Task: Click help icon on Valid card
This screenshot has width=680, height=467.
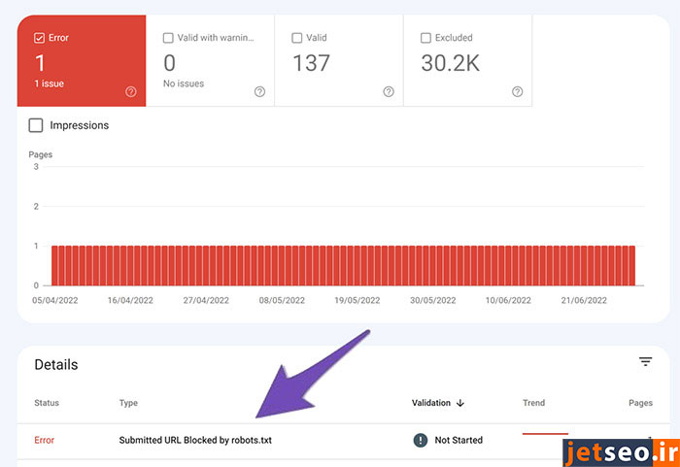Action: point(389,92)
